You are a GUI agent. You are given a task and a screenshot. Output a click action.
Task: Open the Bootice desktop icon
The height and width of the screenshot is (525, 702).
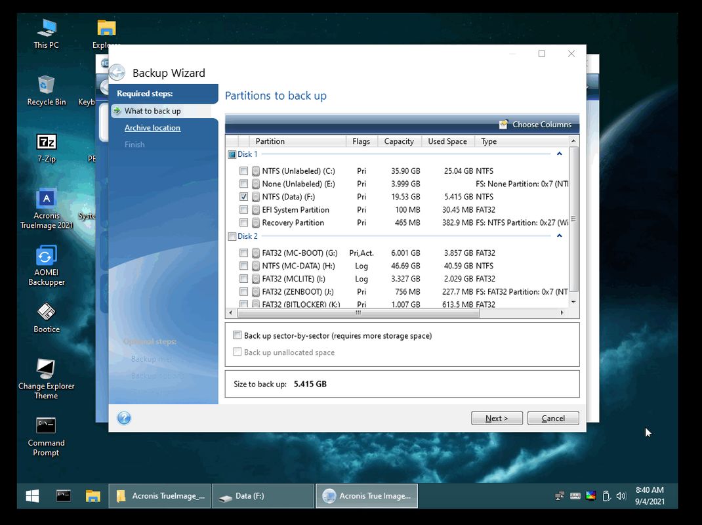click(x=46, y=318)
